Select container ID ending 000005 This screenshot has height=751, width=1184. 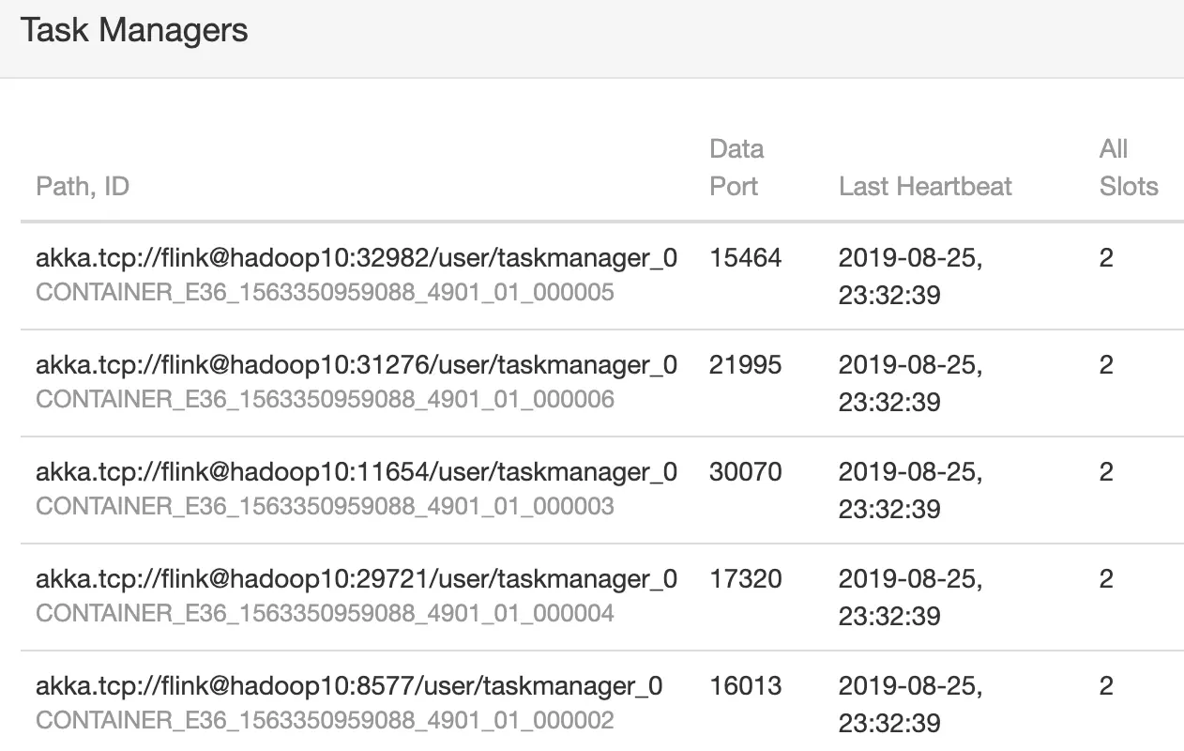click(x=325, y=293)
